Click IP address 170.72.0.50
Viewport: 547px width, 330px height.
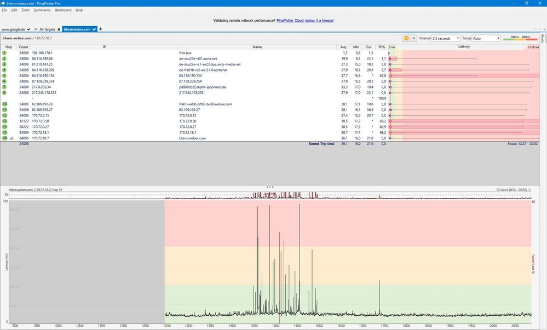[x=41, y=121]
